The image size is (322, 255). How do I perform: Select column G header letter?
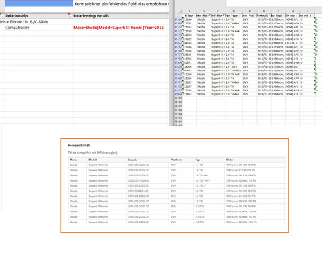pos(278,11)
